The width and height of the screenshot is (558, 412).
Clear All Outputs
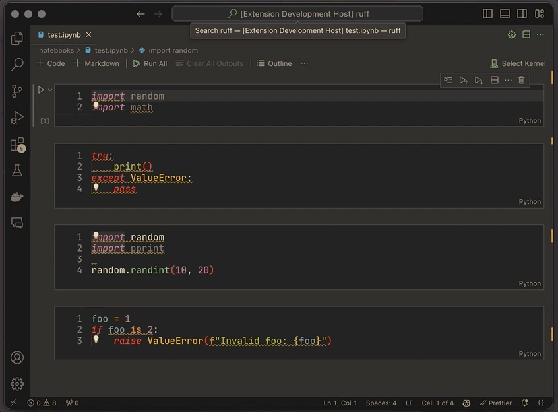pos(210,63)
